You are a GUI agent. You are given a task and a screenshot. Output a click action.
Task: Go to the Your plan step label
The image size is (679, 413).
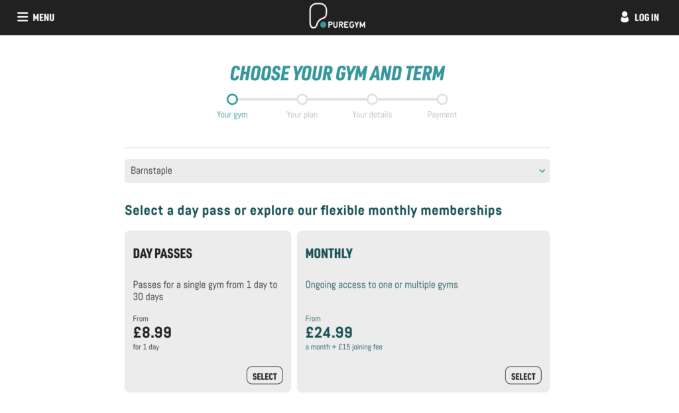click(302, 115)
